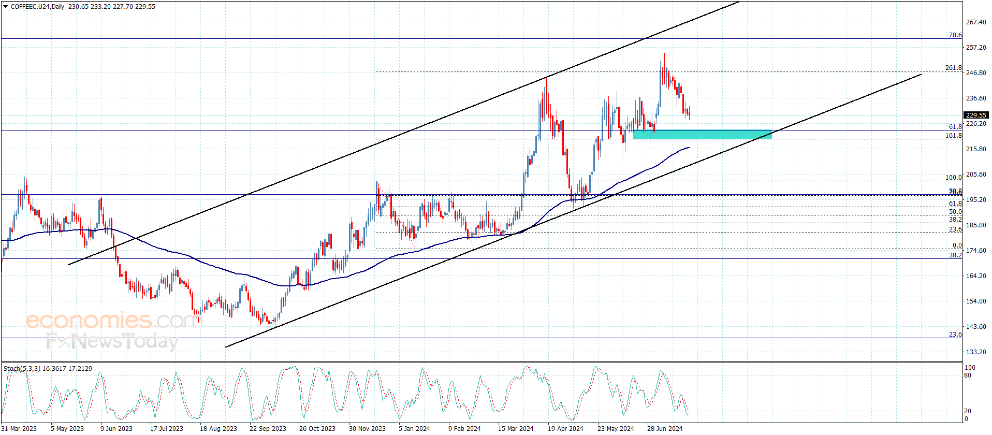Select the 261.8 Fibonacci extension label
The image size is (992, 435).
point(954,68)
